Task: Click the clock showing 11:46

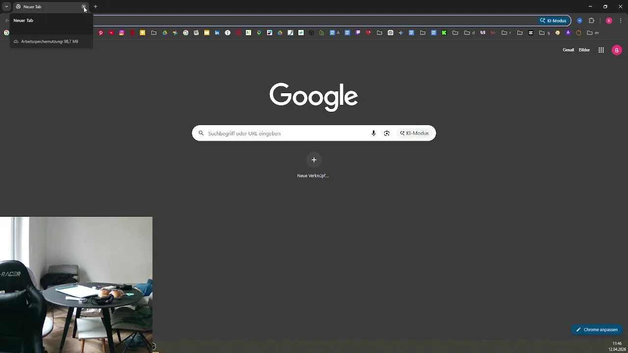Action: [617, 344]
